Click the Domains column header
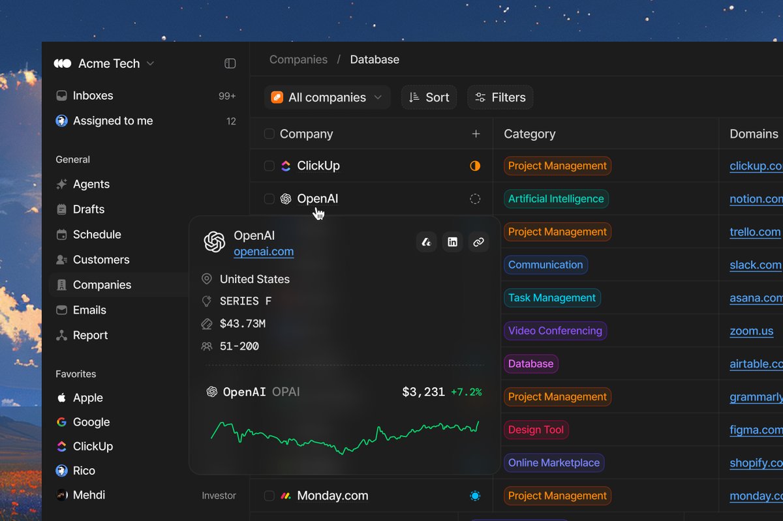This screenshot has width=783, height=521. (754, 134)
